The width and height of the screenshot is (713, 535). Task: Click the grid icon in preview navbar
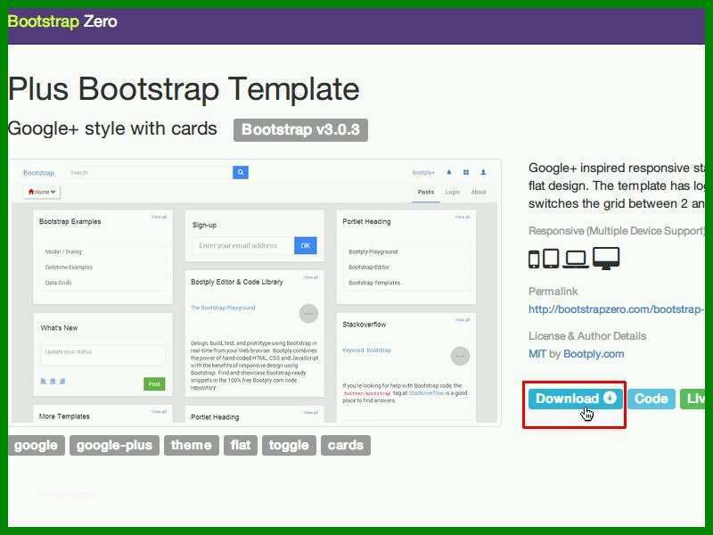click(466, 172)
